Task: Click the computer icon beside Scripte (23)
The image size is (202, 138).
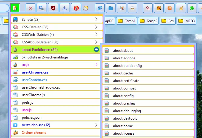Action: coord(15,19)
